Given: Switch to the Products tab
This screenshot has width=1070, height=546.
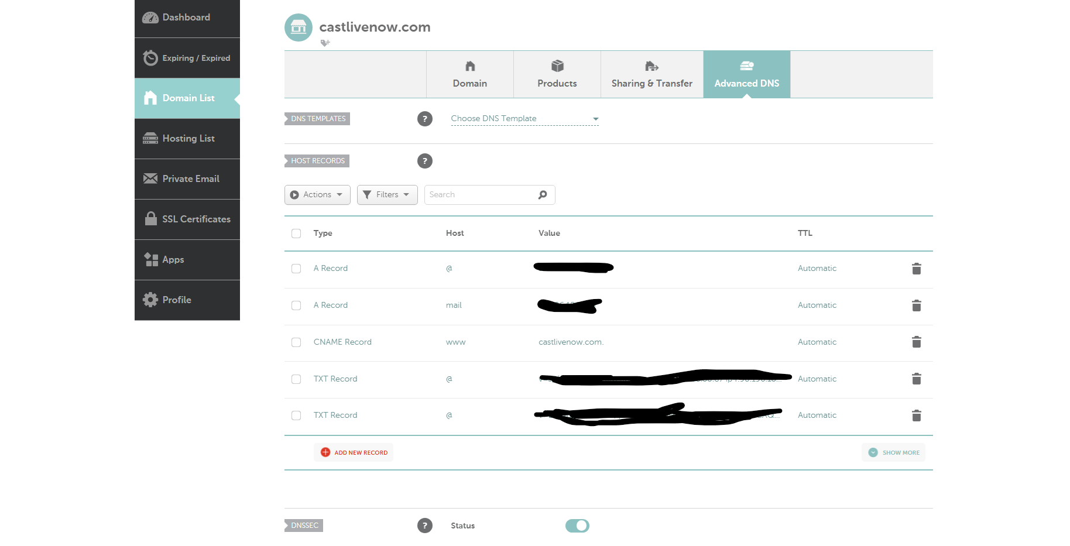Looking at the screenshot, I should click(x=557, y=74).
